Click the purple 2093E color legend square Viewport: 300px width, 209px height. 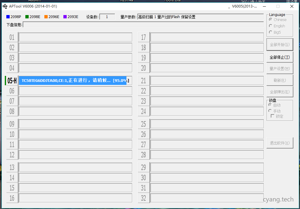tap(65, 17)
